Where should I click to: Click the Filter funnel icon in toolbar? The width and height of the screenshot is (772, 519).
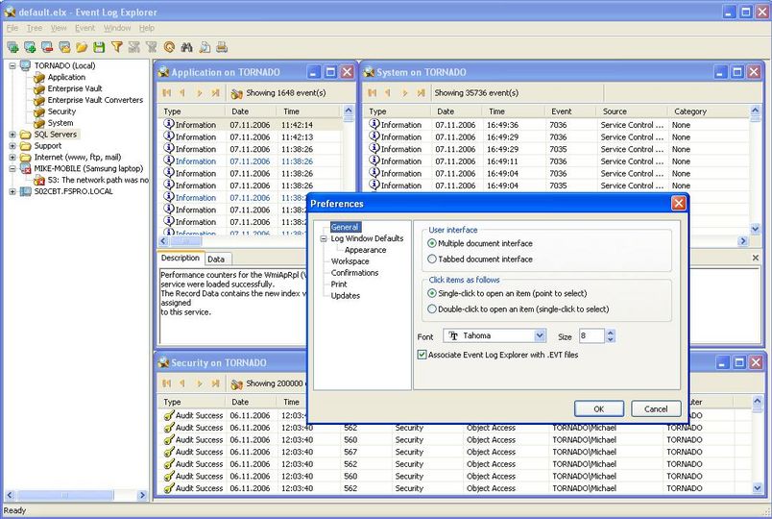(116, 46)
